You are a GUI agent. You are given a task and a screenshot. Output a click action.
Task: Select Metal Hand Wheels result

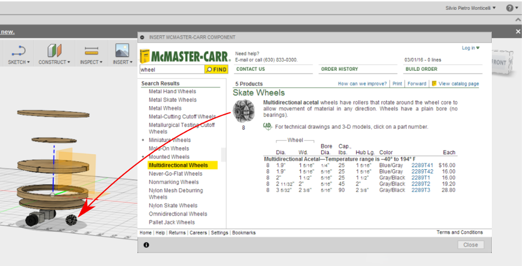(x=172, y=92)
